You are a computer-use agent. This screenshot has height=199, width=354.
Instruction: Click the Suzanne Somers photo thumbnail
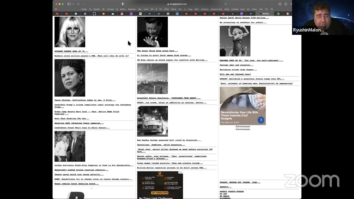pos(70,32)
